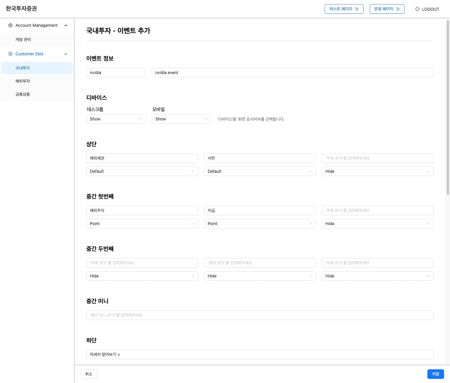Collapse the Customer Ebiz section chevron
Viewport: 450px width, 383px height.
(x=66, y=54)
